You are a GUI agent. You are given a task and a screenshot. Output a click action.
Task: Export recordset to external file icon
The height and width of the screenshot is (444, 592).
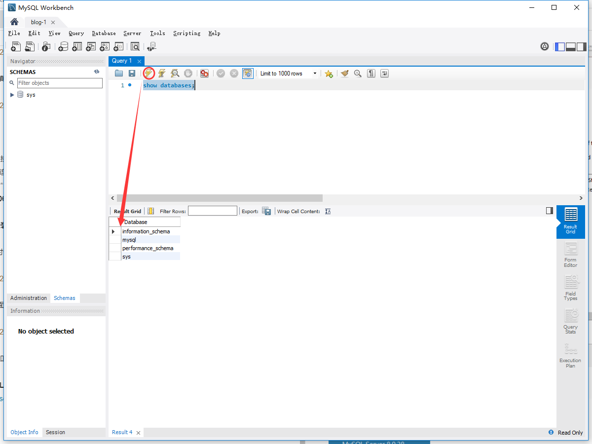tap(266, 211)
